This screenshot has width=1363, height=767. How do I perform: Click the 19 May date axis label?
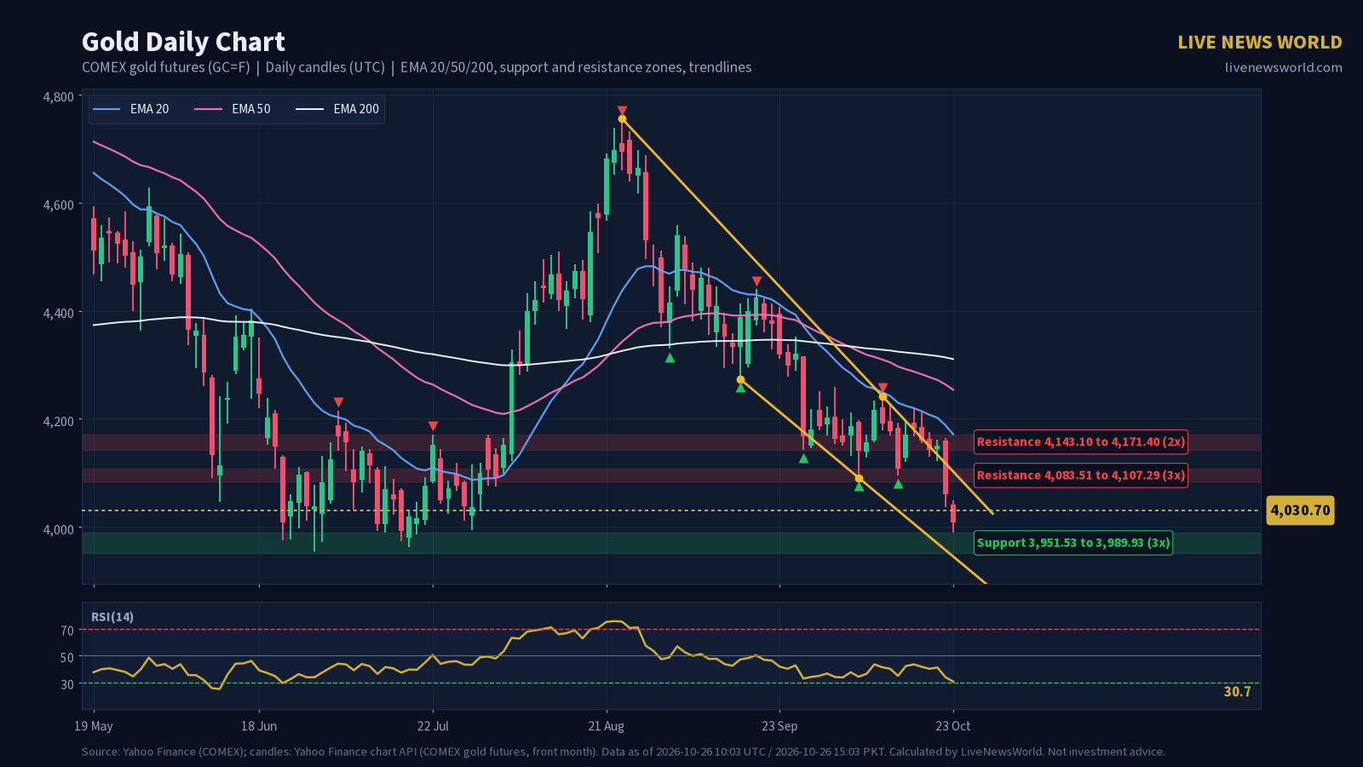94,726
